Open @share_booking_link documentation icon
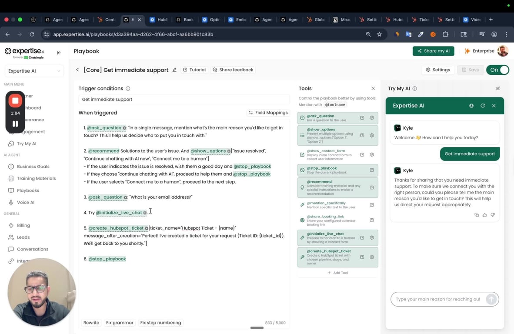 372,220
